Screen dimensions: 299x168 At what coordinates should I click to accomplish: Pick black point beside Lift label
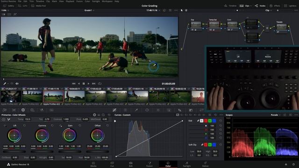point(5,126)
